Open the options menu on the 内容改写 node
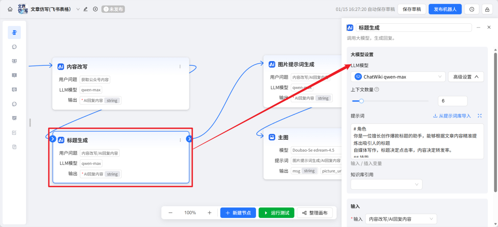This screenshot has height=227, width=498. point(180,67)
